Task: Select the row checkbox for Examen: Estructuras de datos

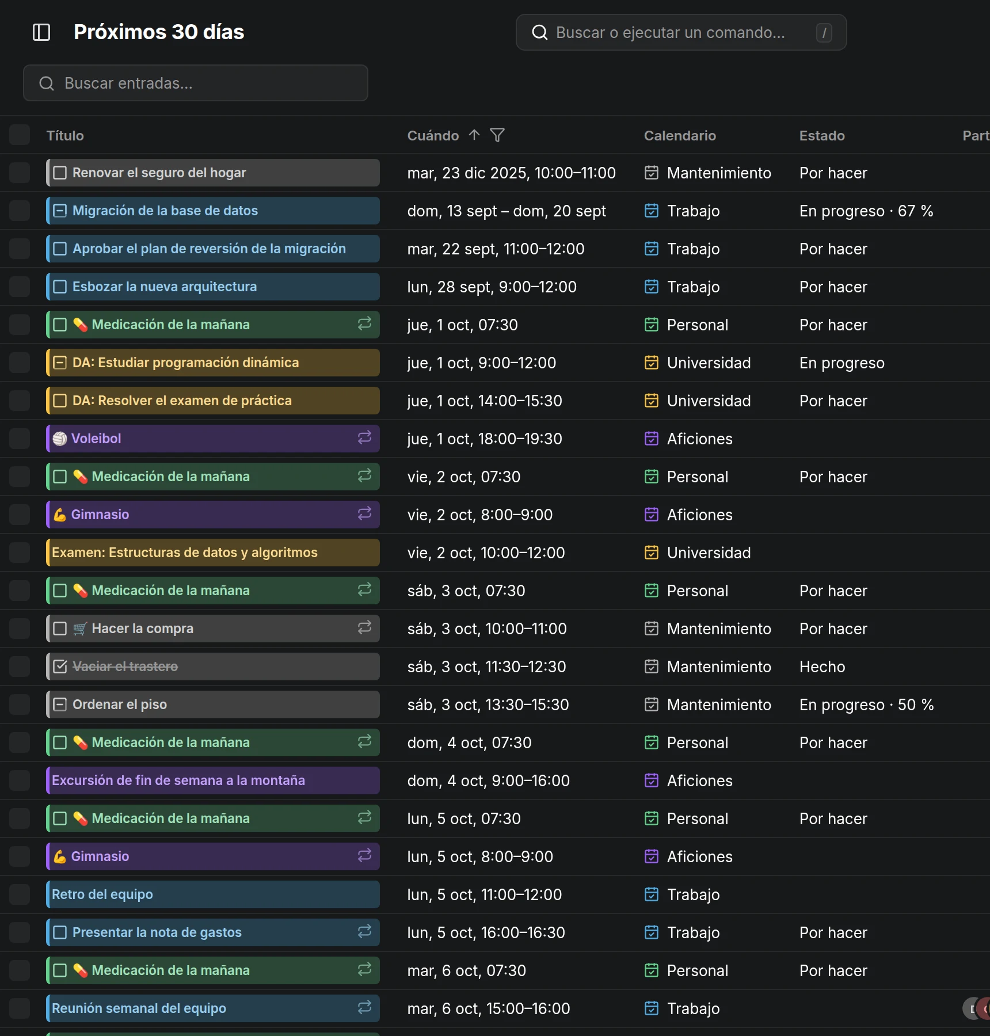Action: click(20, 553)
